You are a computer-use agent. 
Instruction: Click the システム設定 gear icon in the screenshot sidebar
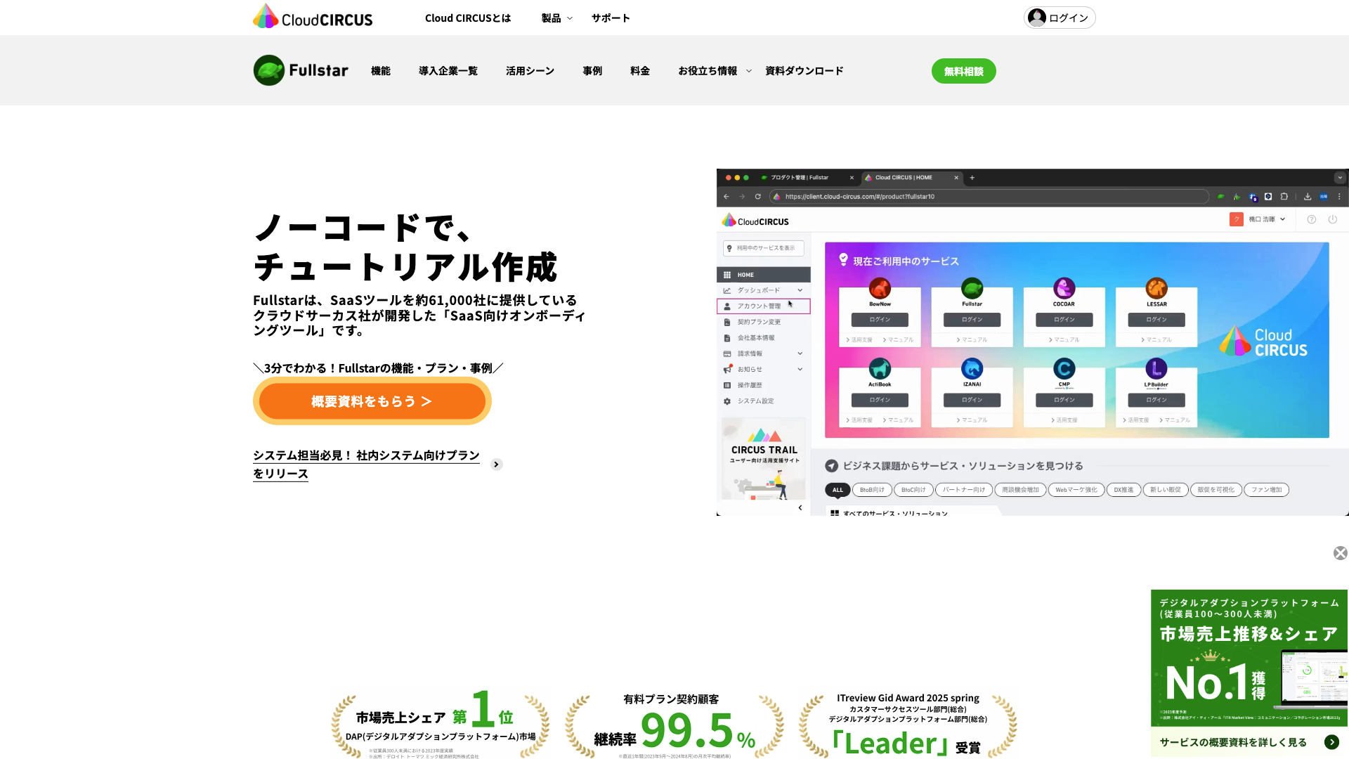pos(727,401)
